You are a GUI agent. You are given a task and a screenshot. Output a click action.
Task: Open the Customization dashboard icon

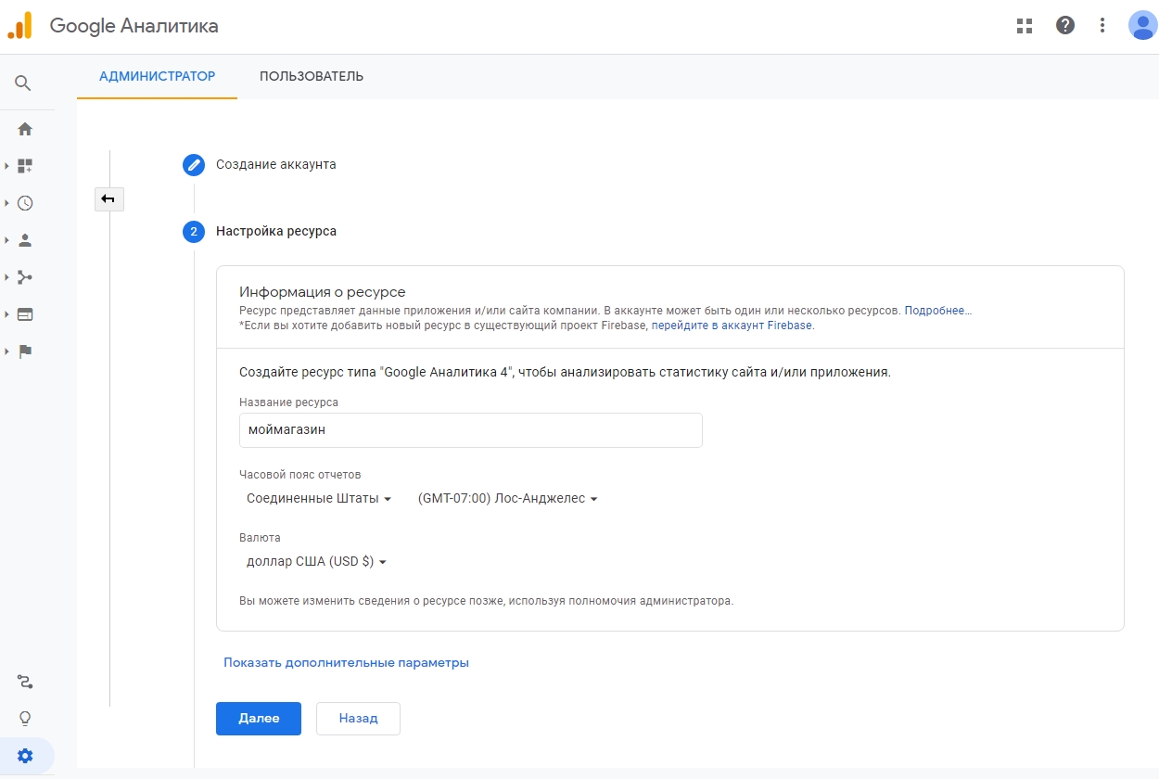(x=25, y=166)
